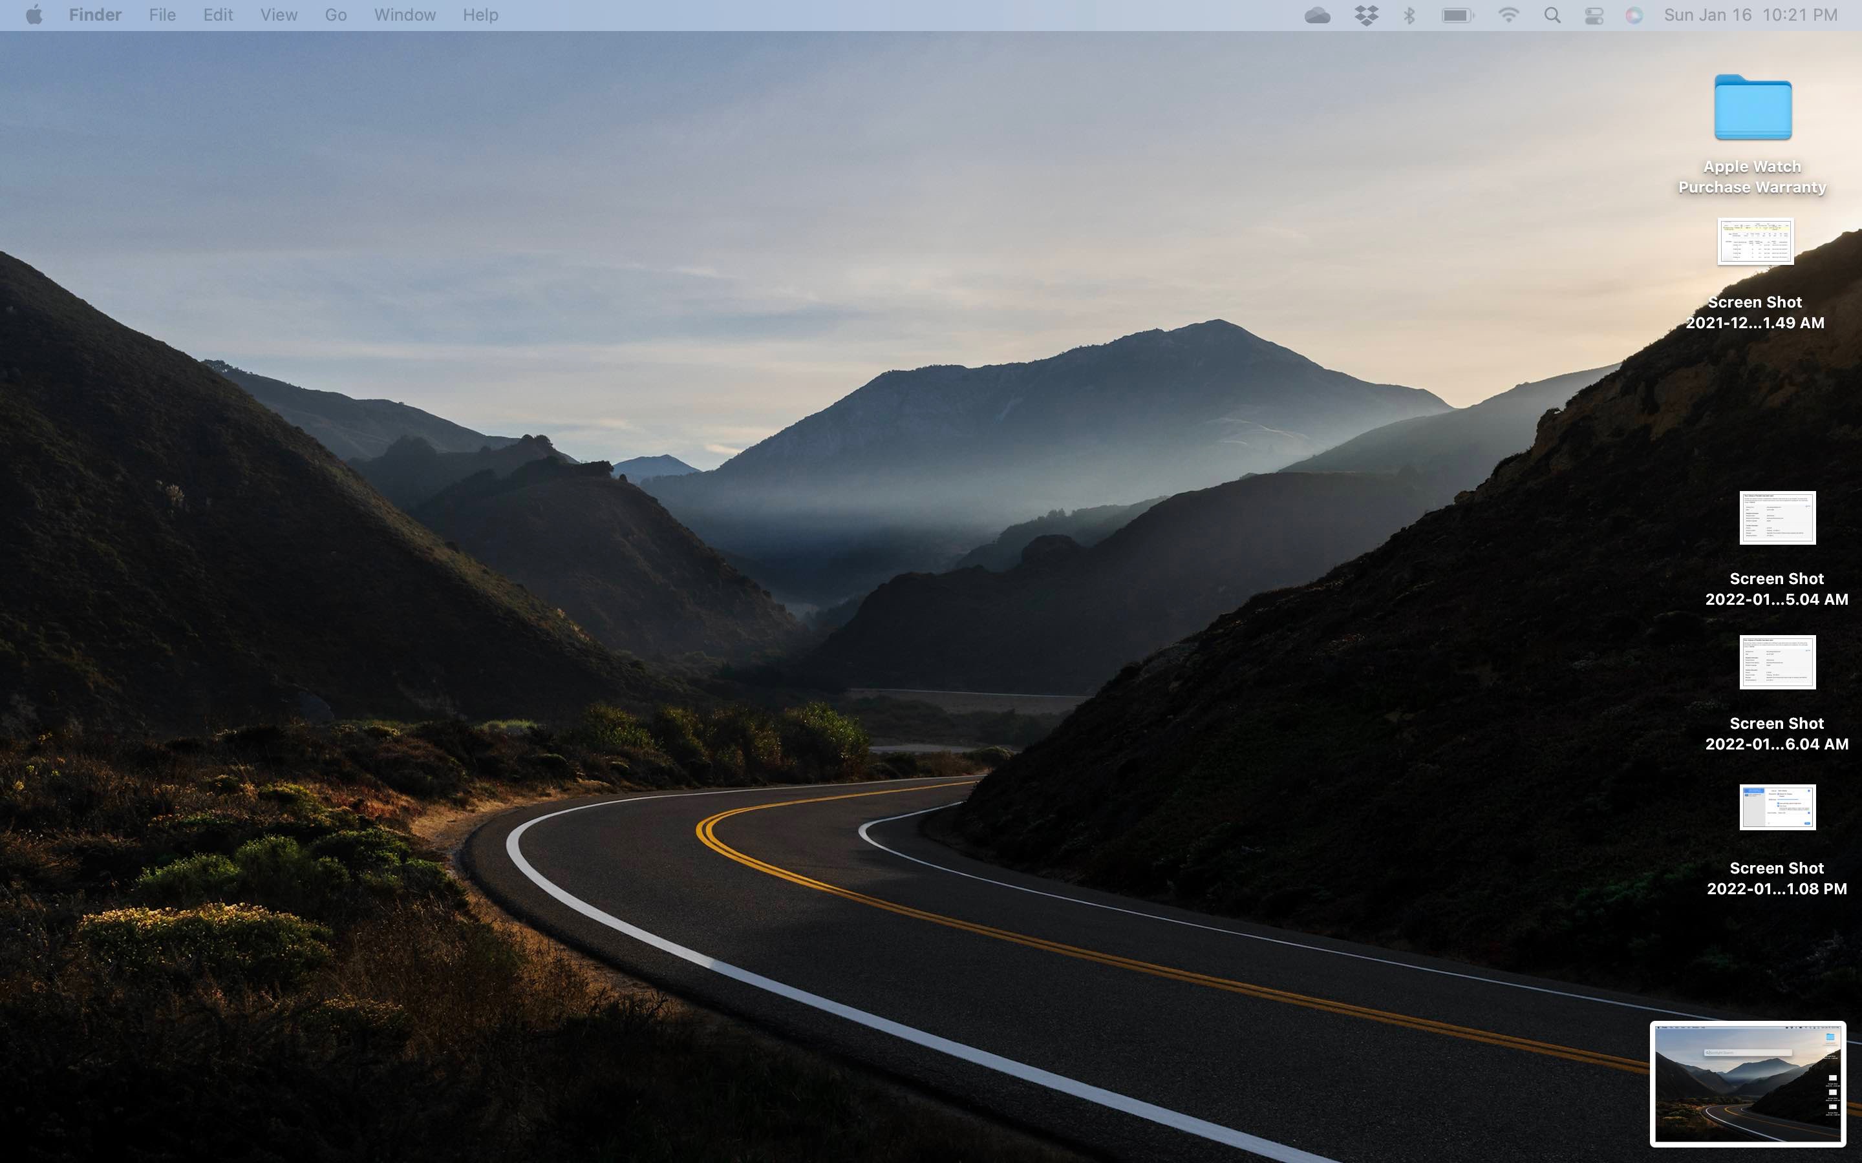Image resolution: width=1862 pixels, height=1163 pixels.
Task: Click the date and time clock
Action: tap(1750, 16)
